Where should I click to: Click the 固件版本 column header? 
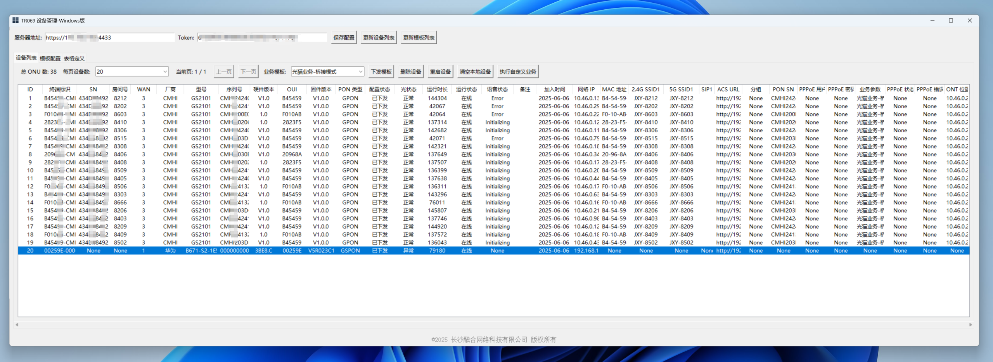[x=321, y=89]
